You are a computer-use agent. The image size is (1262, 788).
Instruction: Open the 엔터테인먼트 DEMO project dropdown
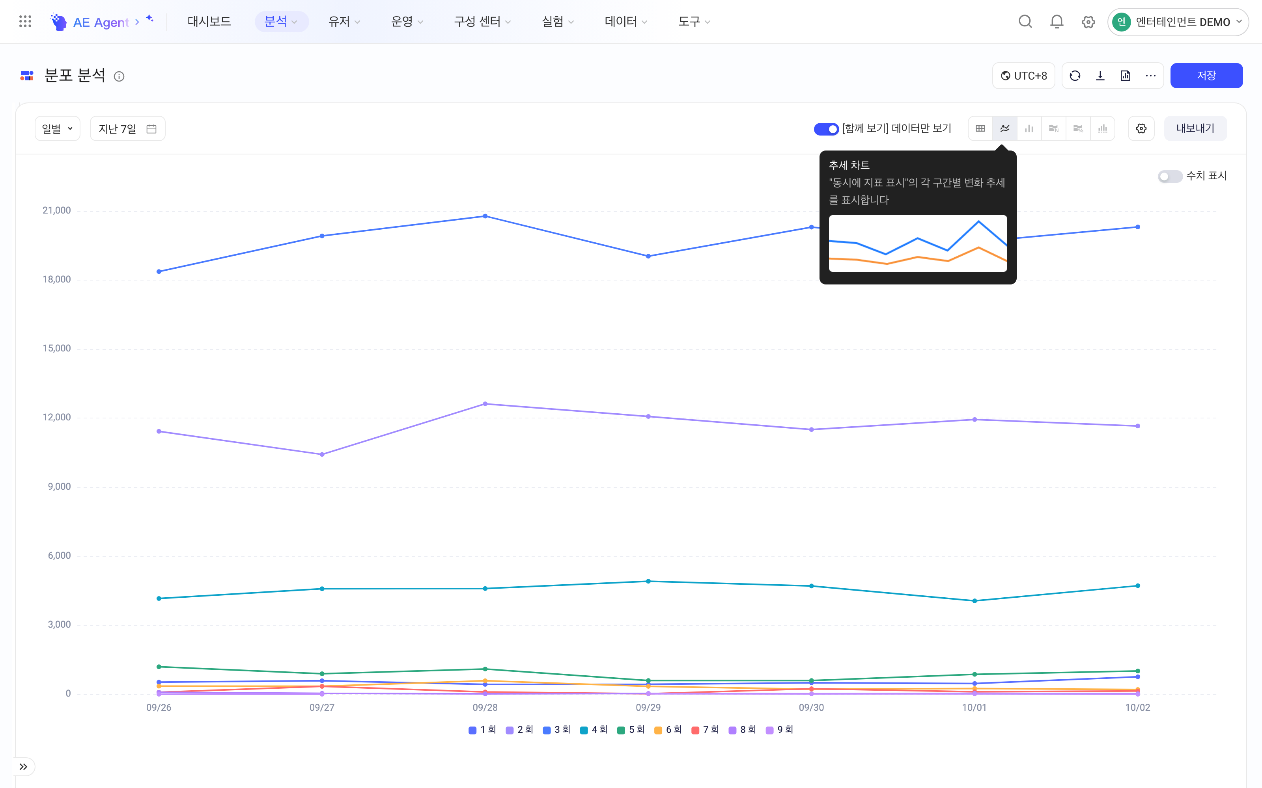[1178, 22]
